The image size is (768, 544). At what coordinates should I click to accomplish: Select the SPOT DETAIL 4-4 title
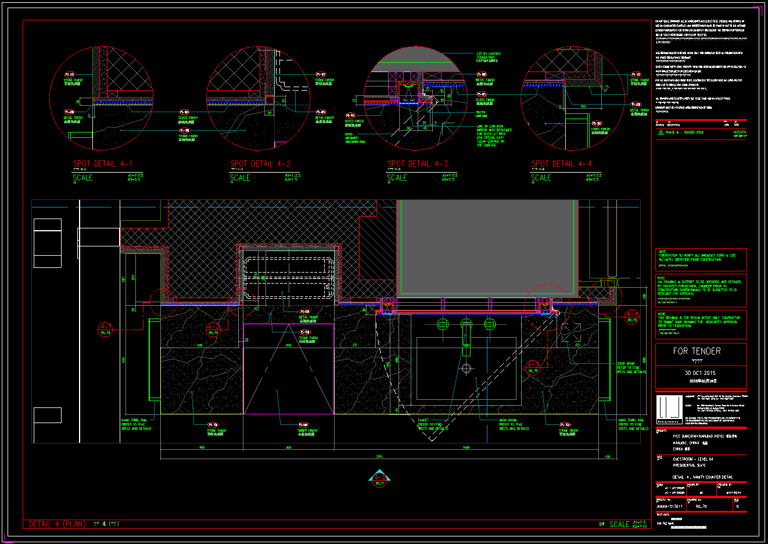pyautogui.click(x=562, y=164)
